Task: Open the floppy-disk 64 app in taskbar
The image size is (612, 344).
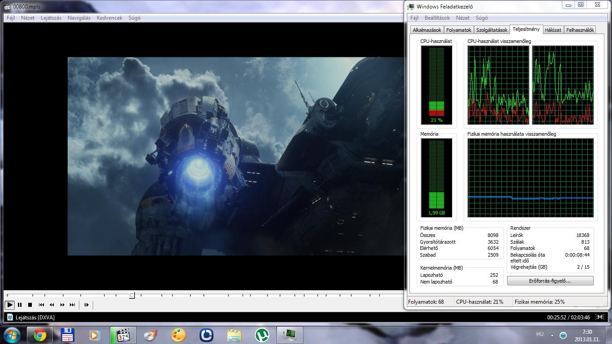Action: (x=67, y=335)
